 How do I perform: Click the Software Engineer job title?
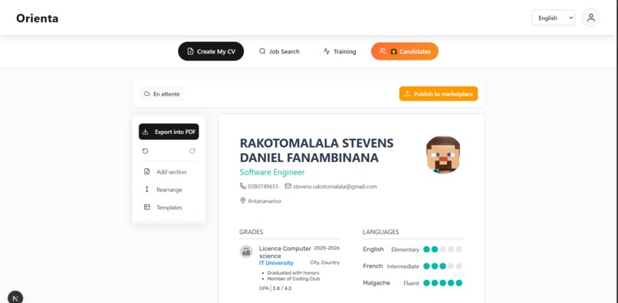pyautogui.click(x=272, y=172)
